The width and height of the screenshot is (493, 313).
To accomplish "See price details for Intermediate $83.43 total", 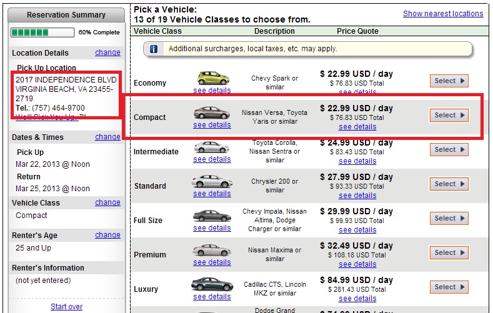I will click(357, 161).
